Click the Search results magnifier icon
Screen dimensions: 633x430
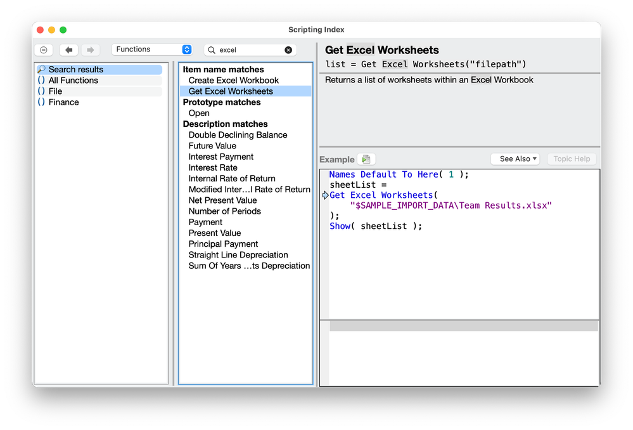point(41,69)
